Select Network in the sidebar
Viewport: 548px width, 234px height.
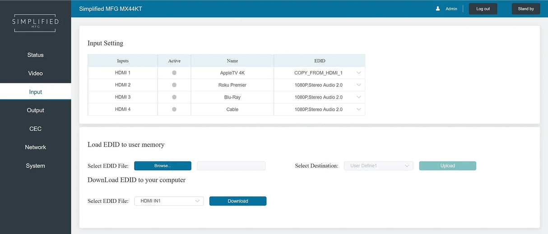pos(35,147)
